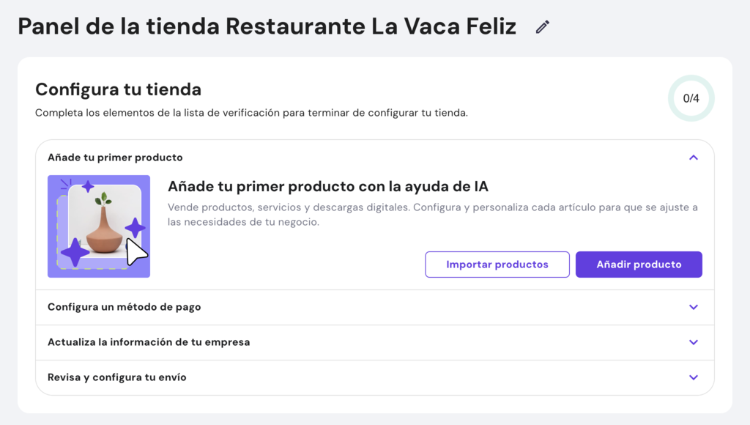
Task: Click the collapse arrow on 'Añade tu primer producto'
Action: pyautogui.click(x=694, y=157)
